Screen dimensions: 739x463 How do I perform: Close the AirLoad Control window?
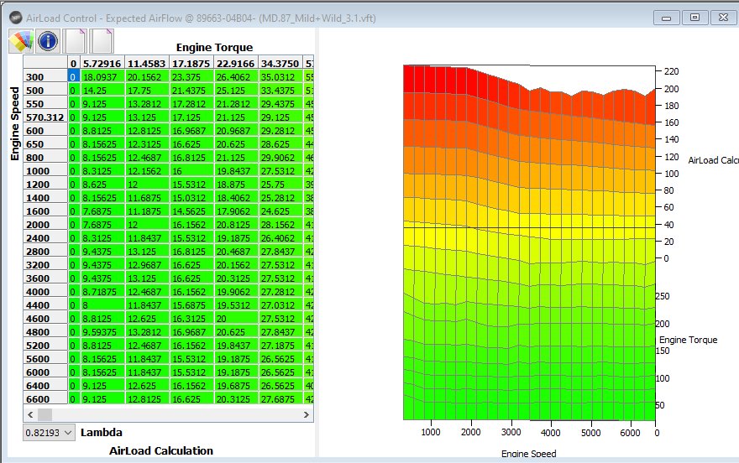723,18
